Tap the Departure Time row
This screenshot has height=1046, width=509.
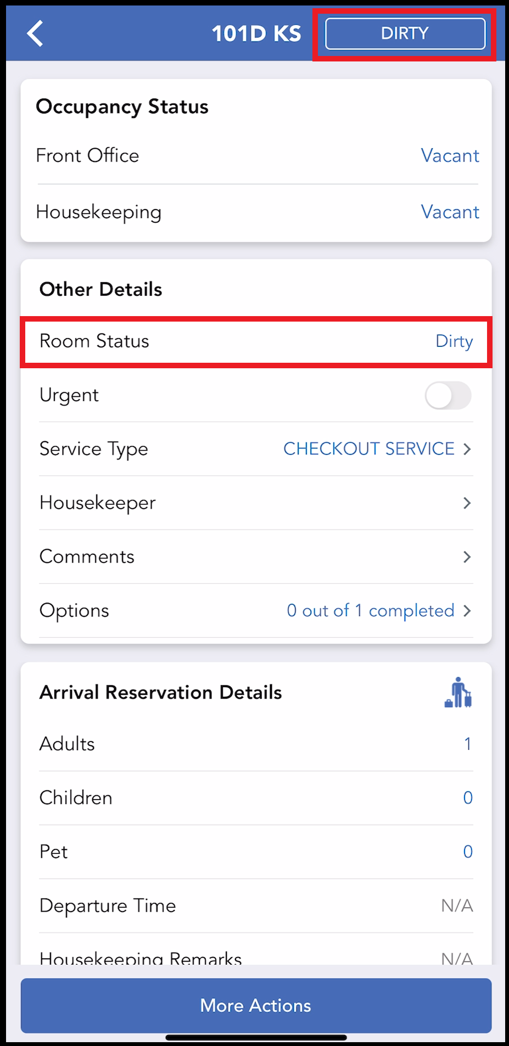[x=256, y=906]
